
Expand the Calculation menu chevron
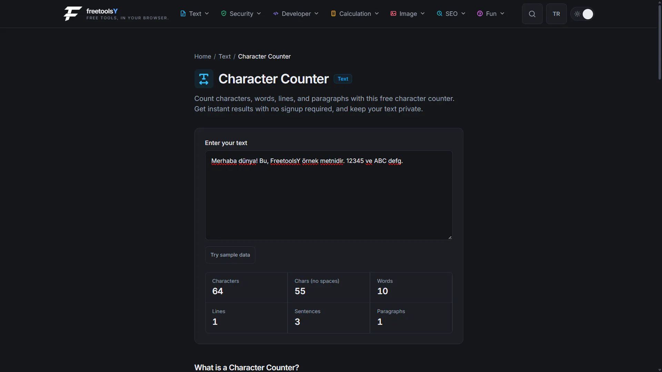(x=377, y=14)
